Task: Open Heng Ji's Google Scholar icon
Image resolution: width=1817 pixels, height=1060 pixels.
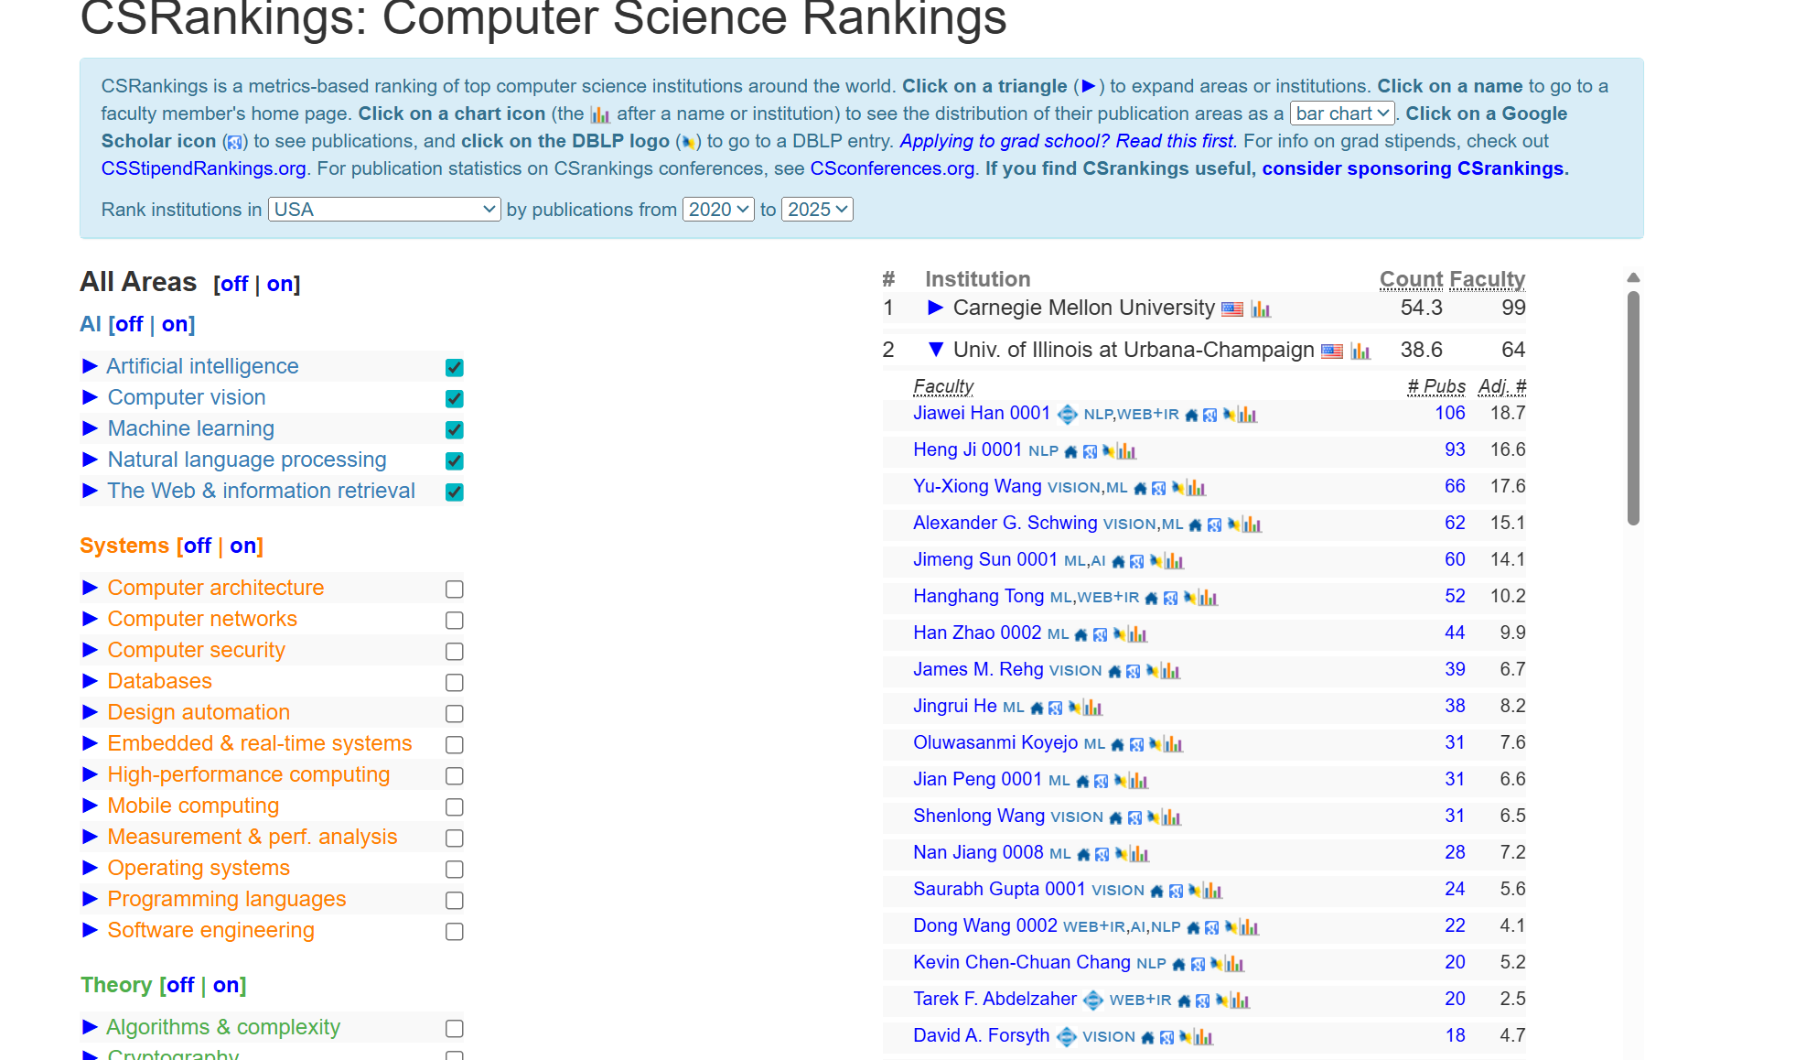Action: click(x=1090, y=452)
